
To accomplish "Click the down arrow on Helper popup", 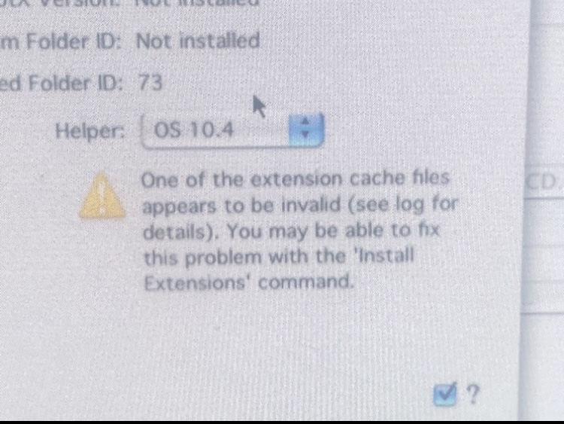I will pos(305,135).
